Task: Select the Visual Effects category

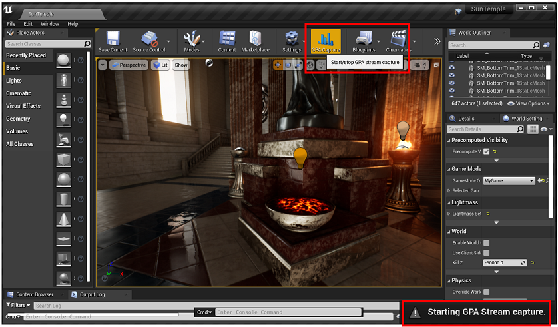Action: (x=23, y=106)
